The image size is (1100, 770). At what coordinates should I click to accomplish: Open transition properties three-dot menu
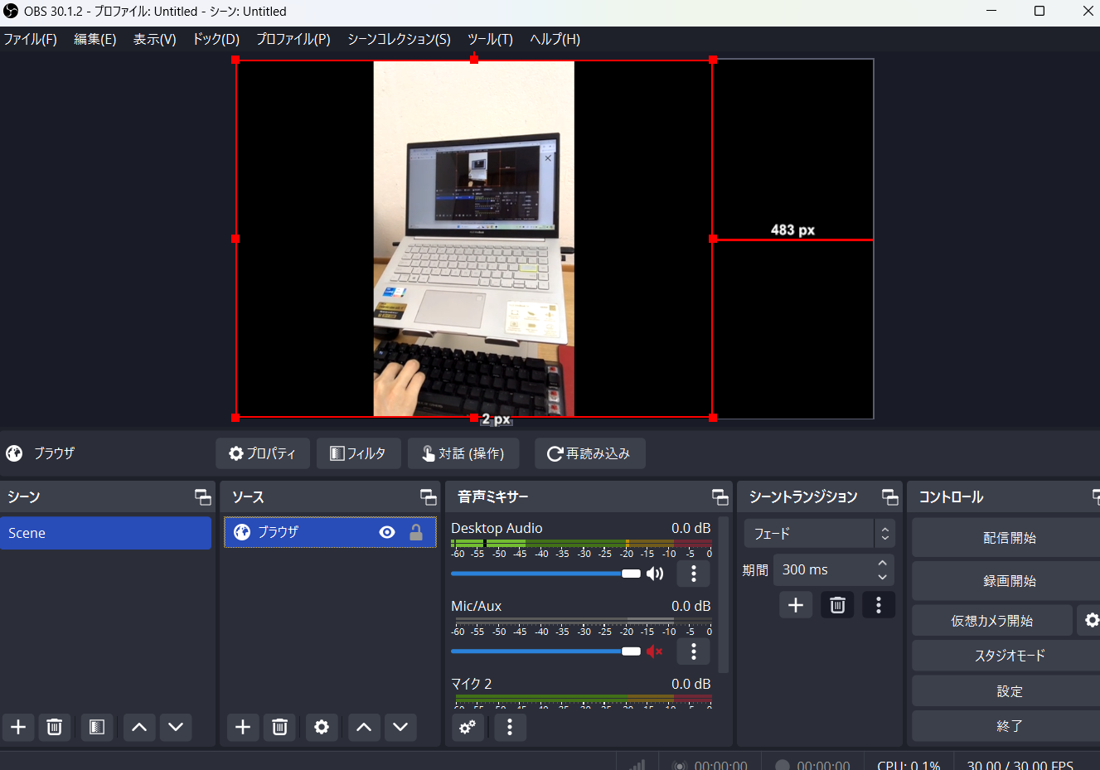[879, 605]
